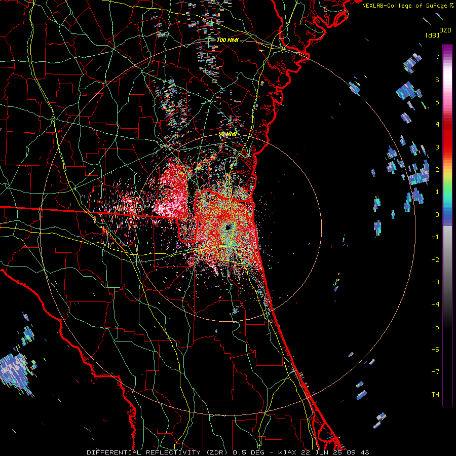The height and width of the screenshot is (456, 456).
Task: Click the 7 value on color scale
Action: [x=437, y=57]
